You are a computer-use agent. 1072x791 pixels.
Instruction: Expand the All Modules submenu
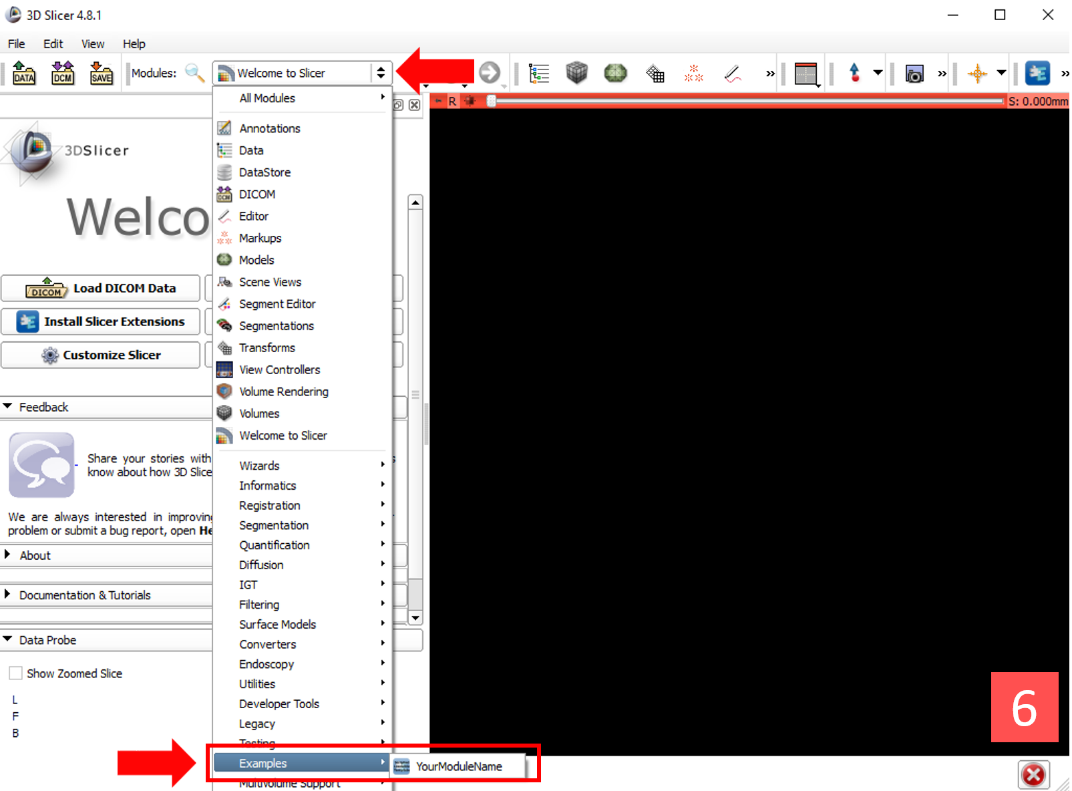[x=302, y=98]
